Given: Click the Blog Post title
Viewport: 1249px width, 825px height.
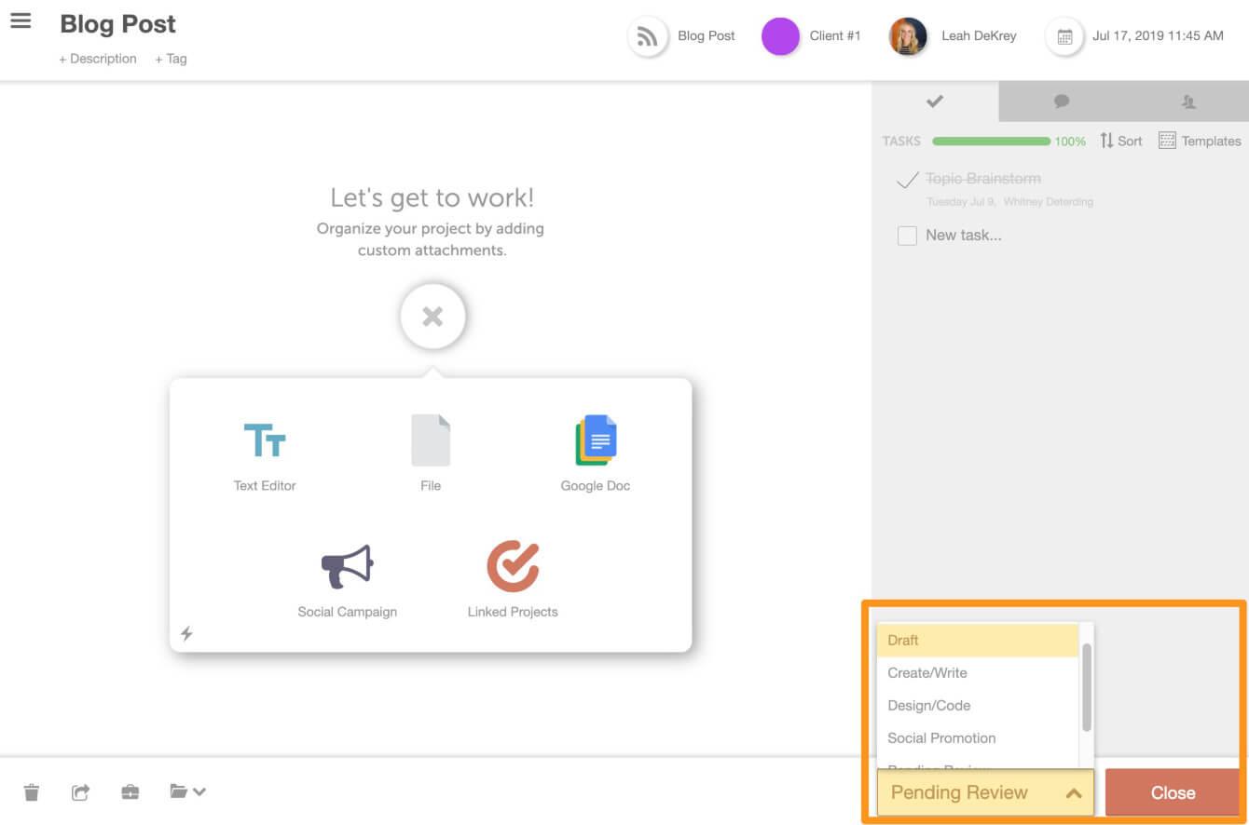Looking at the screenshot, I should click(118, 24).
